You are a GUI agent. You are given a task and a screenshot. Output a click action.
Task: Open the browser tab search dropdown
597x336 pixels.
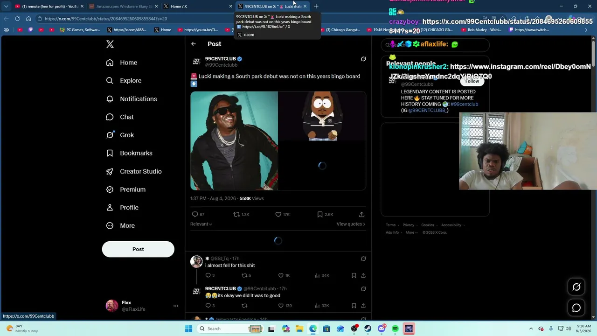click(6, 7)
